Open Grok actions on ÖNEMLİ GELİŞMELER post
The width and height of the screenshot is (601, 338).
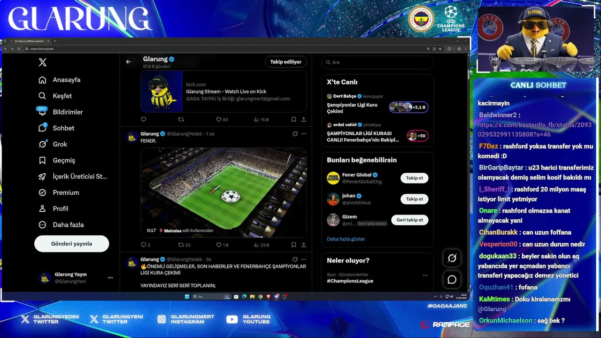point(295,259)
